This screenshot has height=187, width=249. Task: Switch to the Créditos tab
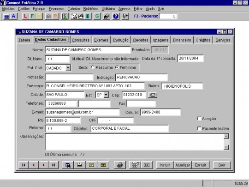[203, 40]
